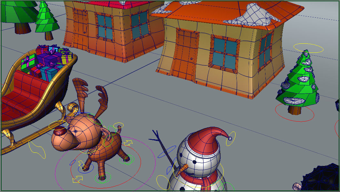Select the door of the red-roofed house
Screen dimensions: 340x192
pos(80,30)
